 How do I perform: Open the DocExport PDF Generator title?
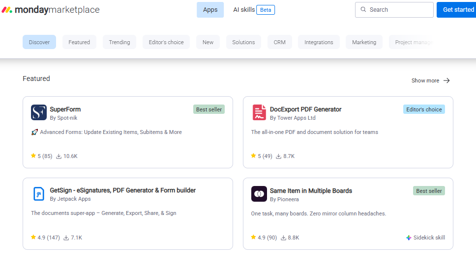click(x=306, y=109)
